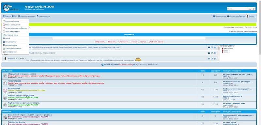Click Отметить форумы как прочтённые link
The height and width of the screenshot is (125, 261).
[x=243, y=31]
